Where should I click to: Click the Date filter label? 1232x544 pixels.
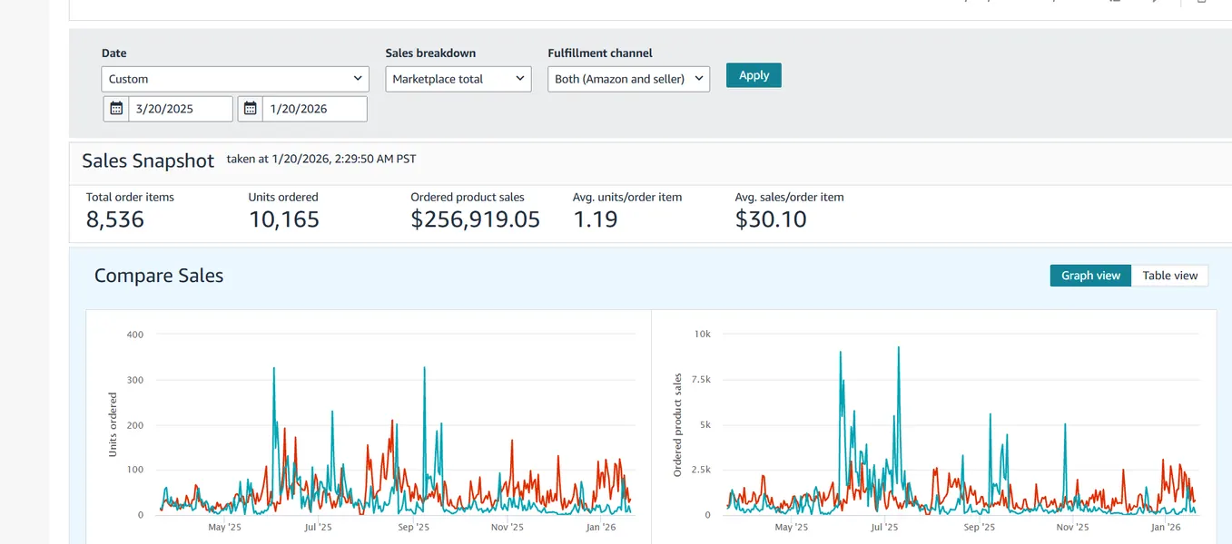[x=114, y=53]
